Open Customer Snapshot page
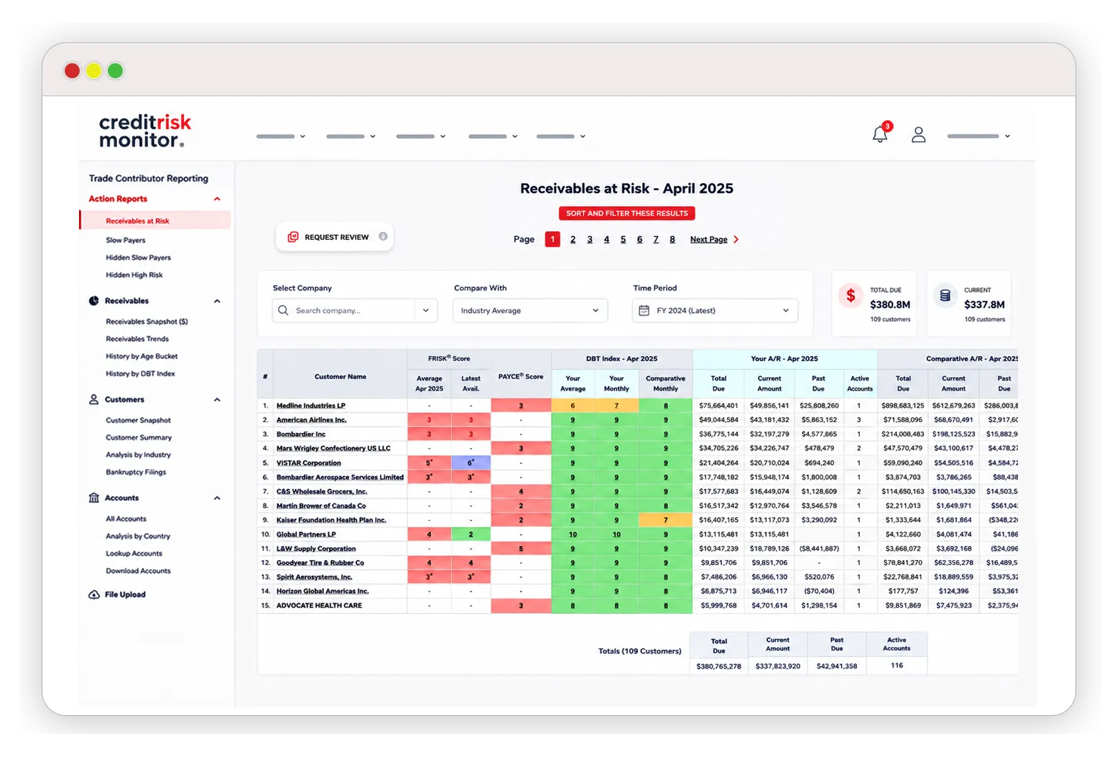 tap(138, 420)
